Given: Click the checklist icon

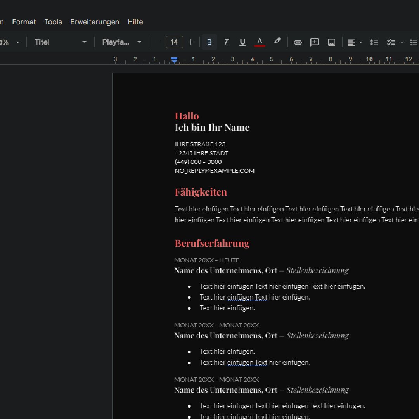Looking at the screenshot, I should point(391,42).
